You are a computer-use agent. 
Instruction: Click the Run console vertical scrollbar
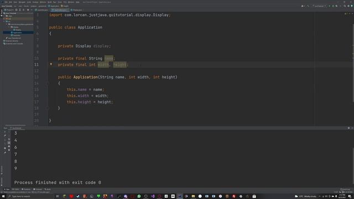pos(353,166)
